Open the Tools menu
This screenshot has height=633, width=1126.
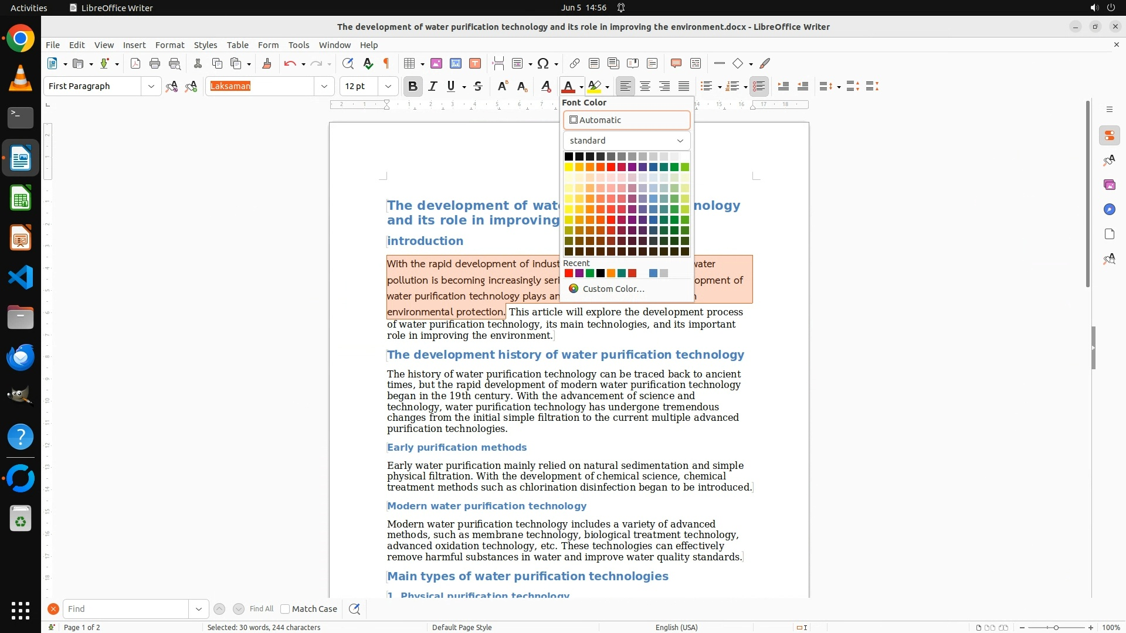299,45
